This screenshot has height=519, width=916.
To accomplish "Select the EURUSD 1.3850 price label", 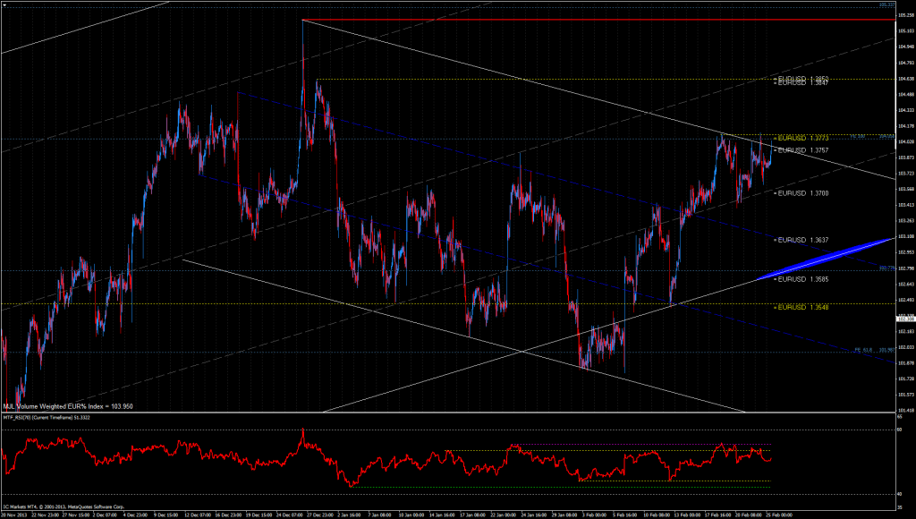I will pyautogui.click(x=801, y=79).
